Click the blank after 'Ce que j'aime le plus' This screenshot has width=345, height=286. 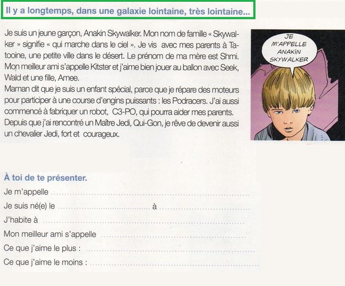170,249
